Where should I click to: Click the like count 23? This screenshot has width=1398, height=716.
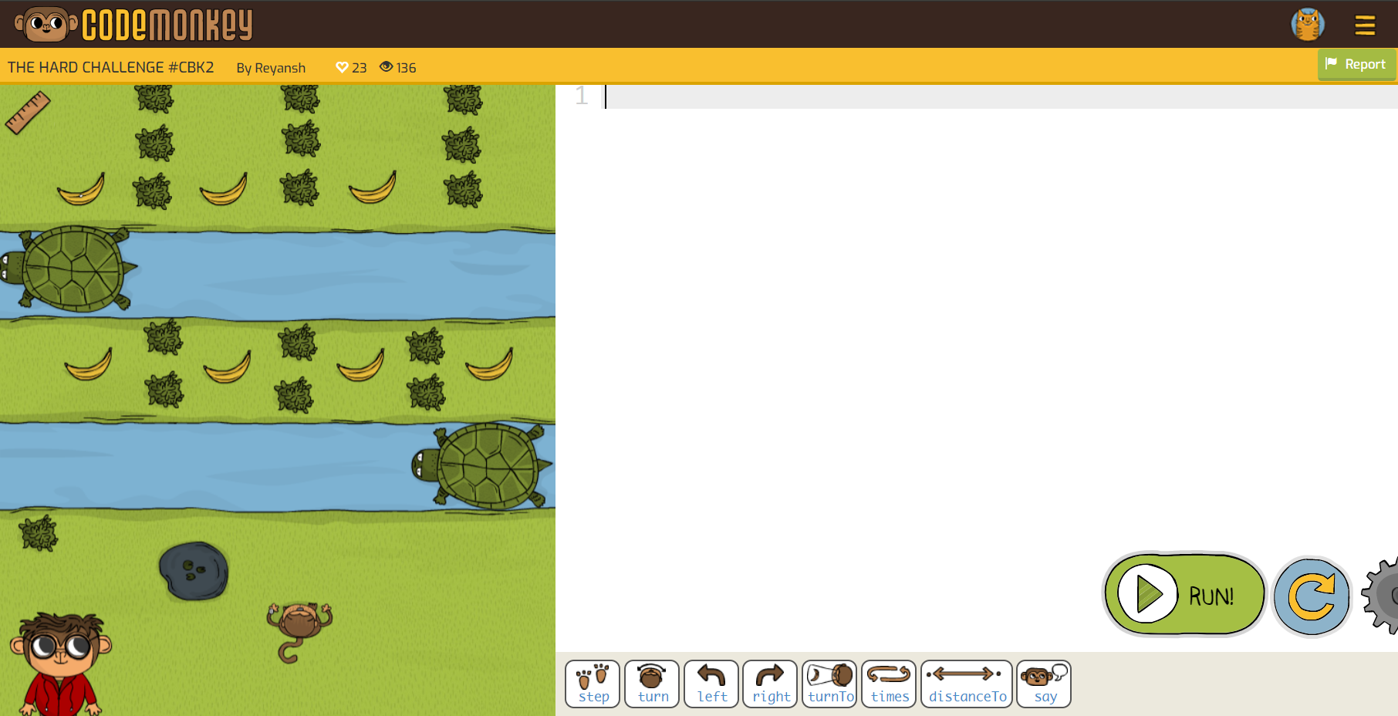click(x=359, y=68)
